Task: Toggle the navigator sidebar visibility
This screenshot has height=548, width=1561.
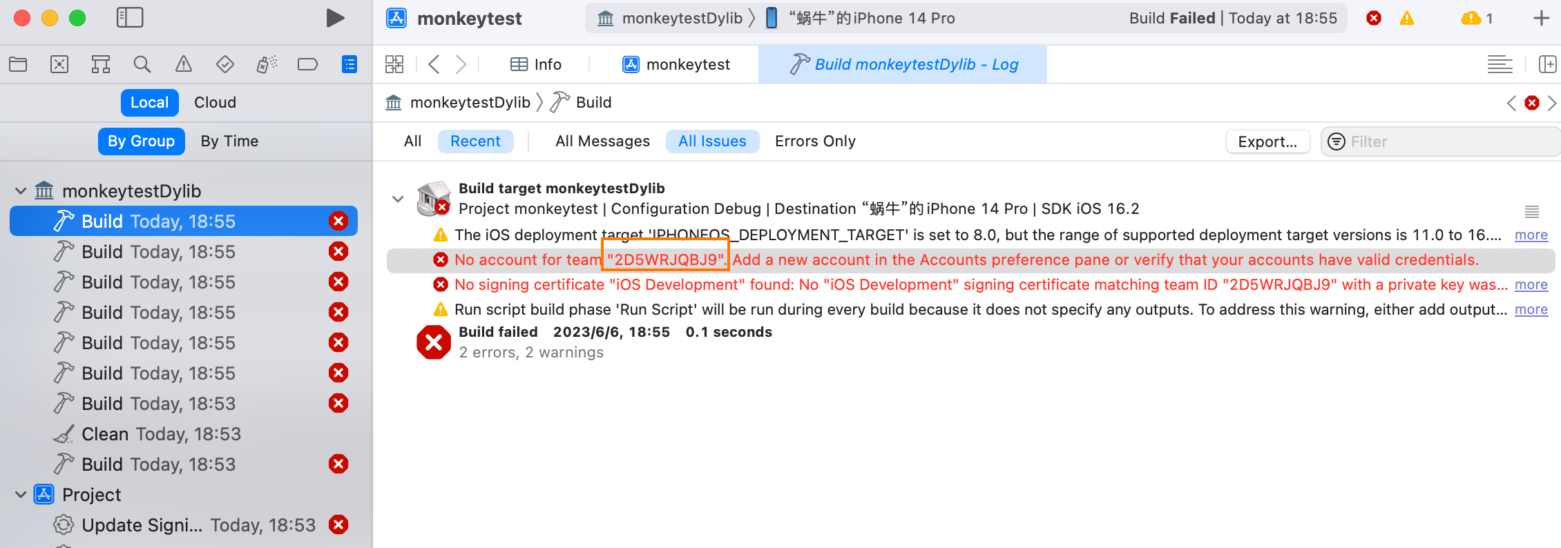Action: tap(130, 18)
